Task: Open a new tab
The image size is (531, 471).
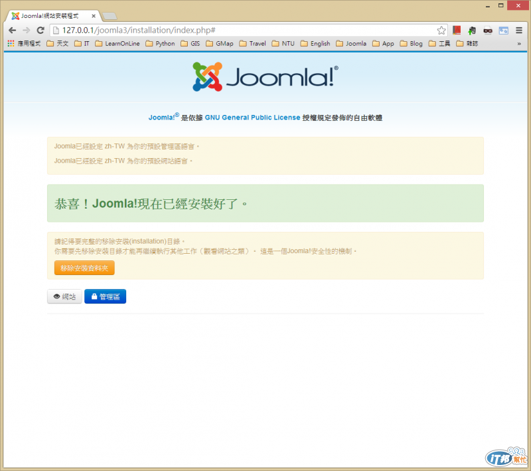Action: pyautogui.click(x=110, y=16)
